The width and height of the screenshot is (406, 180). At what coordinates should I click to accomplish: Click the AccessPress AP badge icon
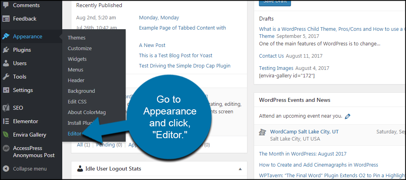tap(6, 148)
